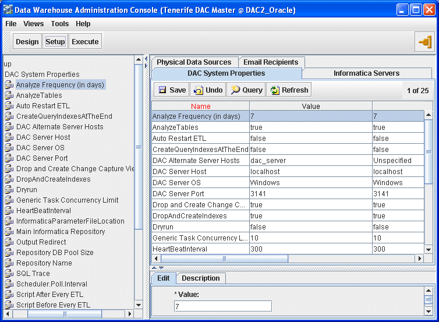This screenshot has height=322, width=439.
Task: Click table's vertical scrollbar down arrow
Action: [429, 249]
